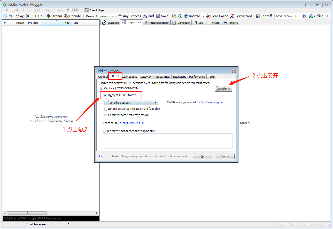
Task: Click the timer stopwatch toolbar icon
Action: coord(180,16)
